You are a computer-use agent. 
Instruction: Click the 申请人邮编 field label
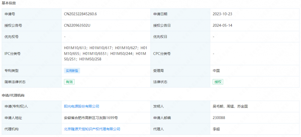point(162,118)
